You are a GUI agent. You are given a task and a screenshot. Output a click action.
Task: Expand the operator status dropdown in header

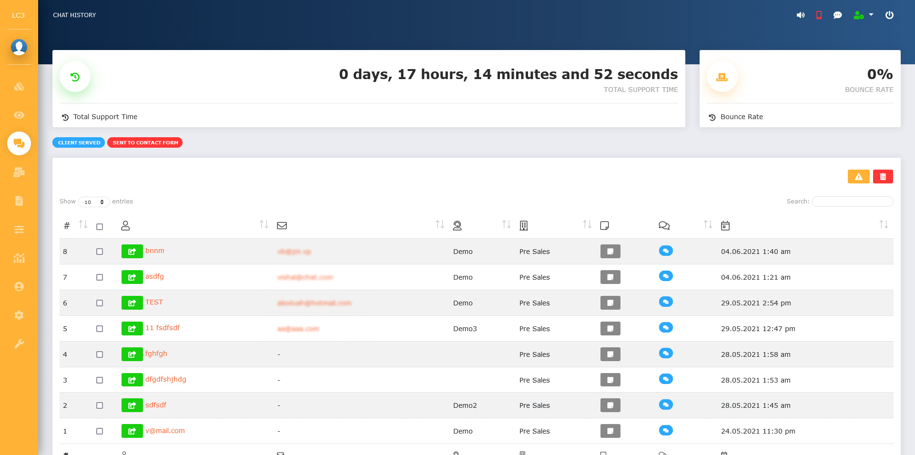click(863, 15)
